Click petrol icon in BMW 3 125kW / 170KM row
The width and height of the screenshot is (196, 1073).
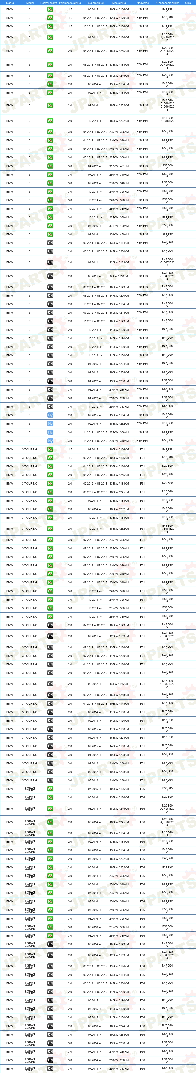(50, 18)
